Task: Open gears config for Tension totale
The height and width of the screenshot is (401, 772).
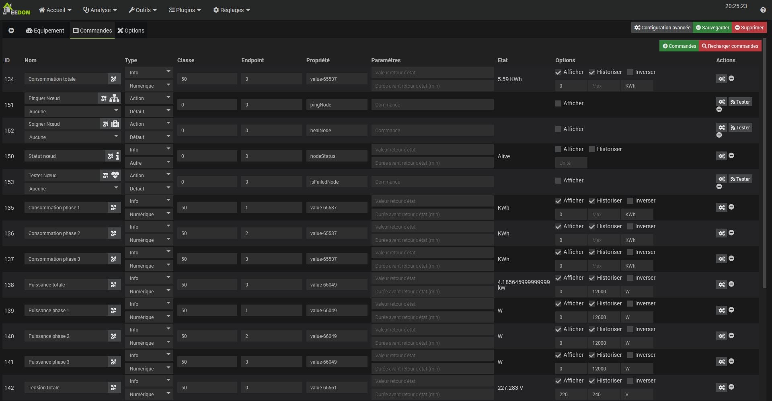Action: 722,387
